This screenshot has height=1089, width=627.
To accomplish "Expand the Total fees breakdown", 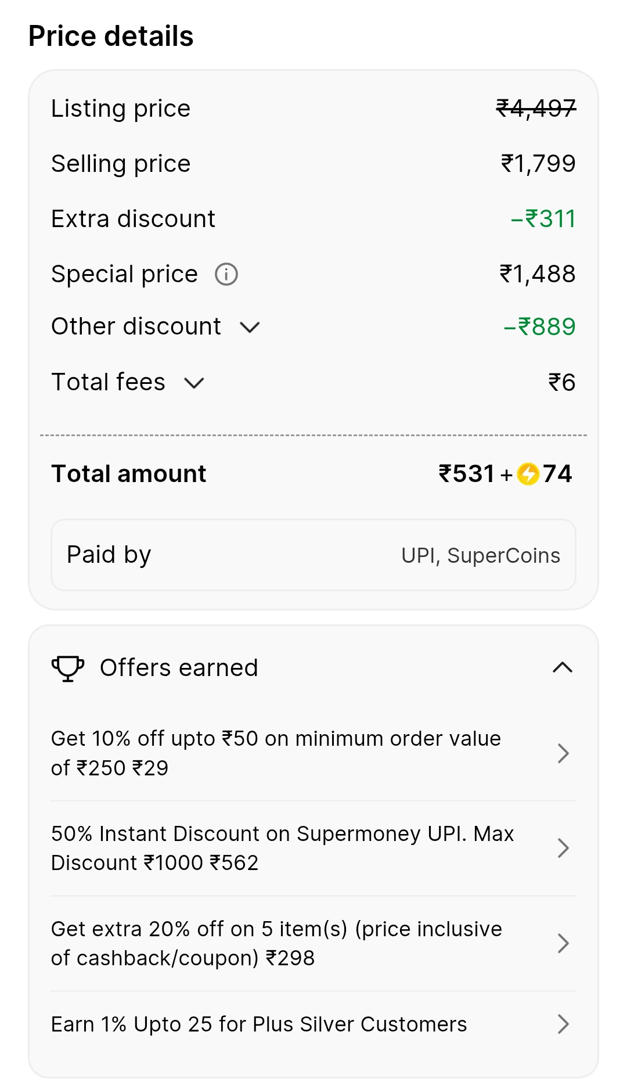I will point(194,383).
